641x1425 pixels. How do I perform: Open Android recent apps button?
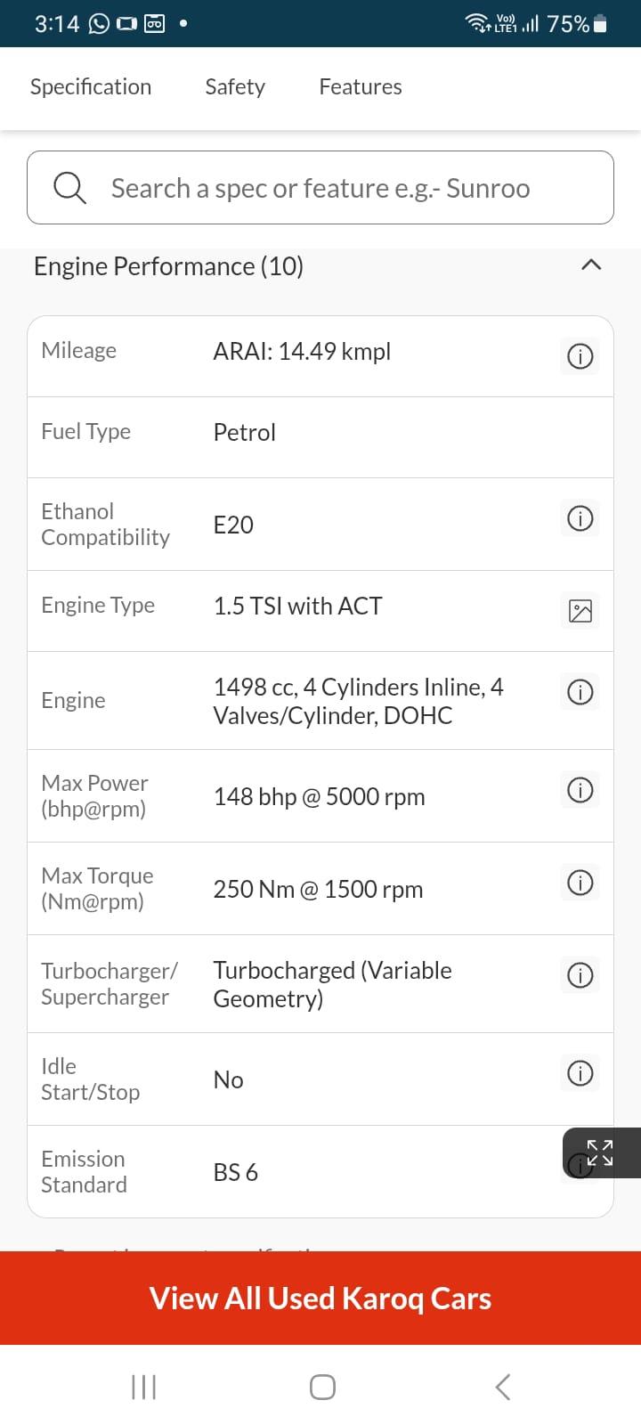(x=143, y=1387)
